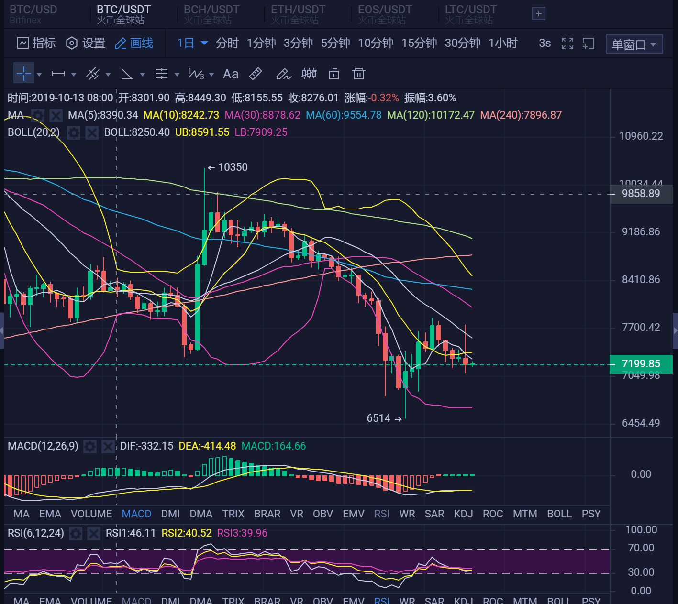Viewport: 678px width, 604px height.
Task: Add a new trading pair tab with plus
Action: (x=539, y=14)
